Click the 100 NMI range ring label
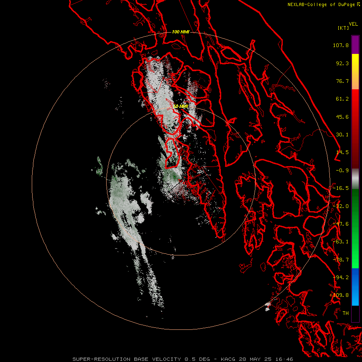The width and height of the screenshot is (362, 362). [x=181, y=32]
